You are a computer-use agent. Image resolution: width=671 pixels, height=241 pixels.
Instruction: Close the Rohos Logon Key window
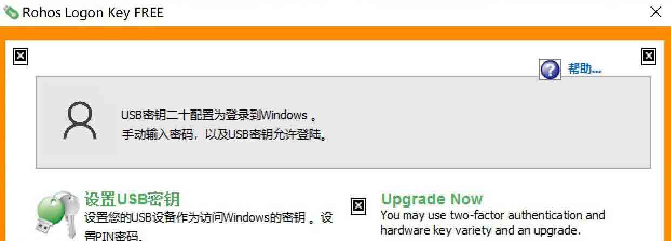(655, 12)
